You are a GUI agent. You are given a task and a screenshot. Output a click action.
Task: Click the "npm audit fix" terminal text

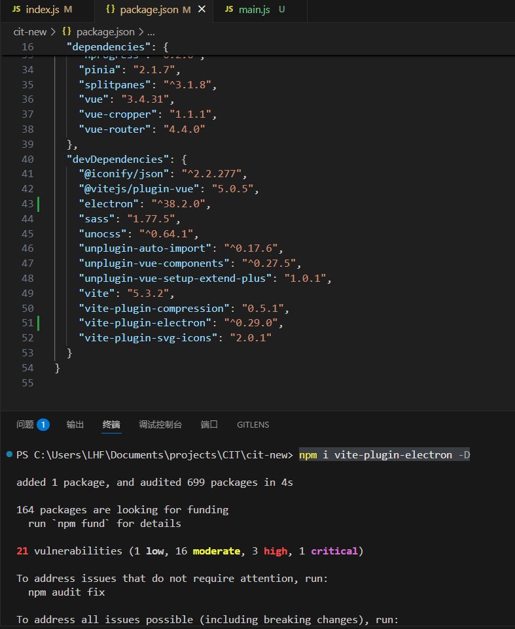pyautogui.click(x=67, y=592)
